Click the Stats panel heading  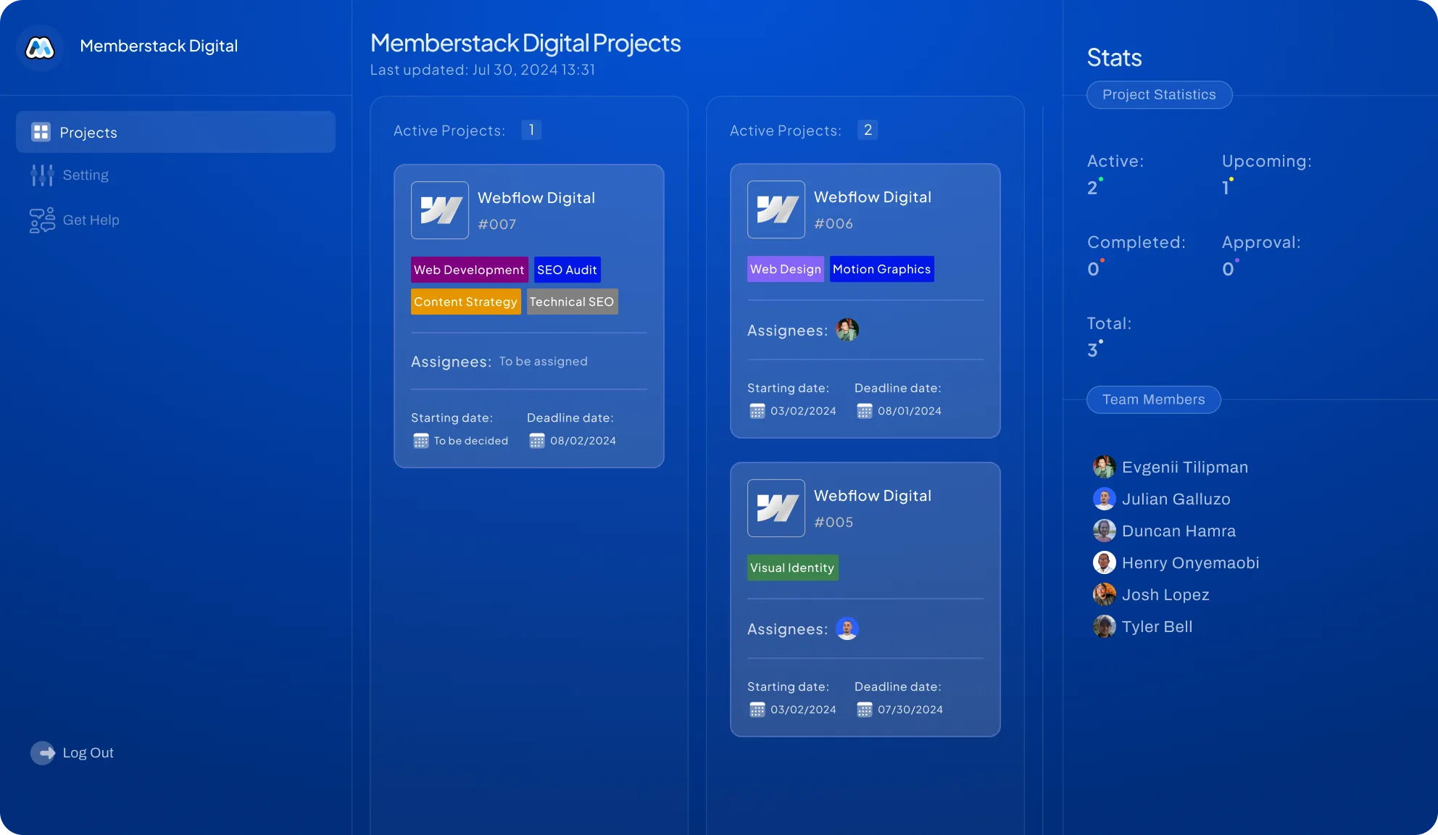click(1115, 58)
